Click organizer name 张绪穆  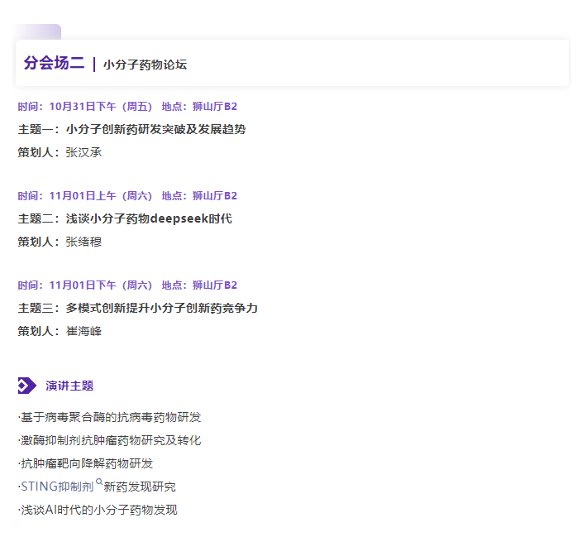pos(83,242)
